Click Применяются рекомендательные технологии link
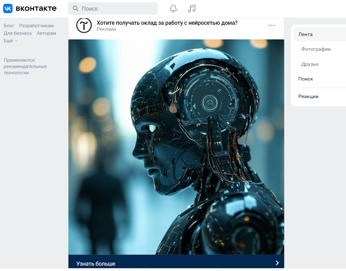This screenshot has height=271, width=346. tap(25, 66)
